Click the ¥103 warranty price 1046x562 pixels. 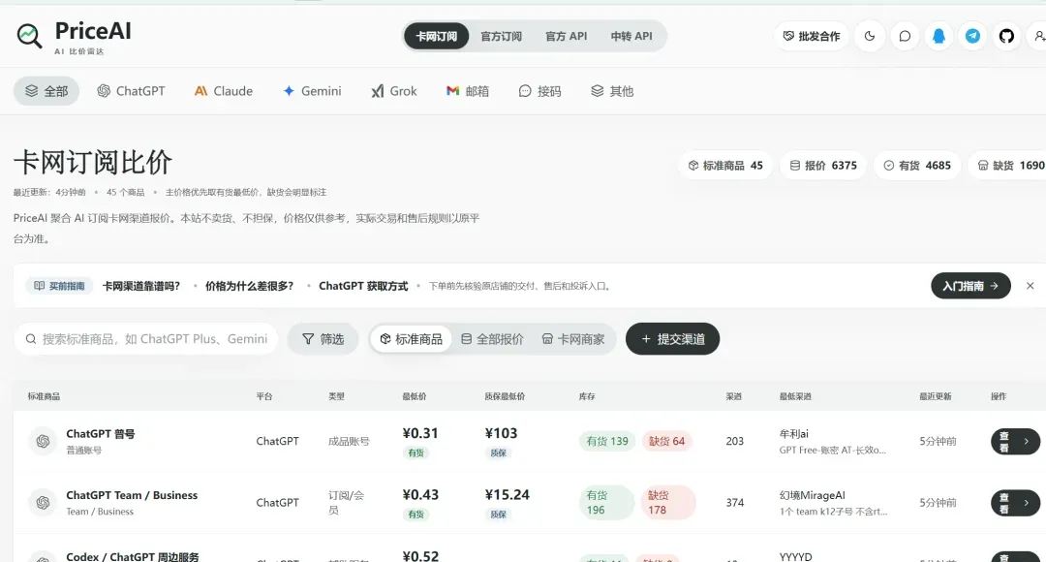pos(501,433)
